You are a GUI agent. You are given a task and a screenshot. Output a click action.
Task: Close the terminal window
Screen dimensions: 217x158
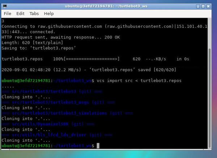click(x=208, y=6)
